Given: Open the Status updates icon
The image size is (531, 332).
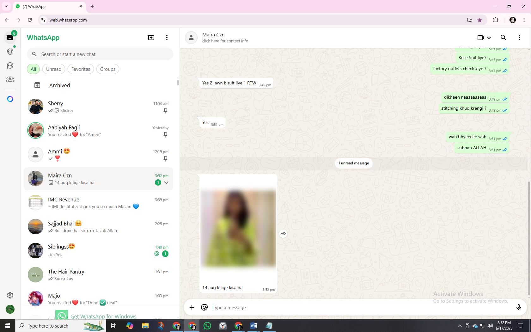Looking at the screenshot, I should [10, 52].
